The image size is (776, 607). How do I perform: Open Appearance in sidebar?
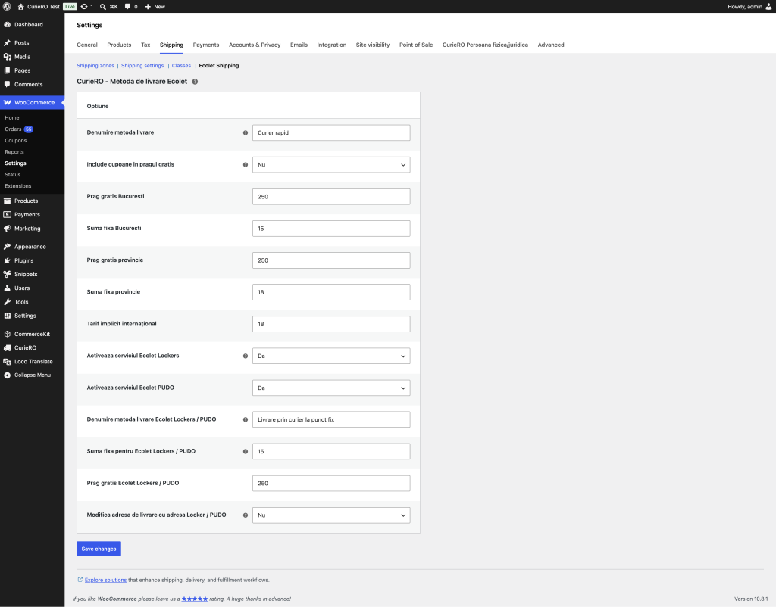click(x=32, y=247)
